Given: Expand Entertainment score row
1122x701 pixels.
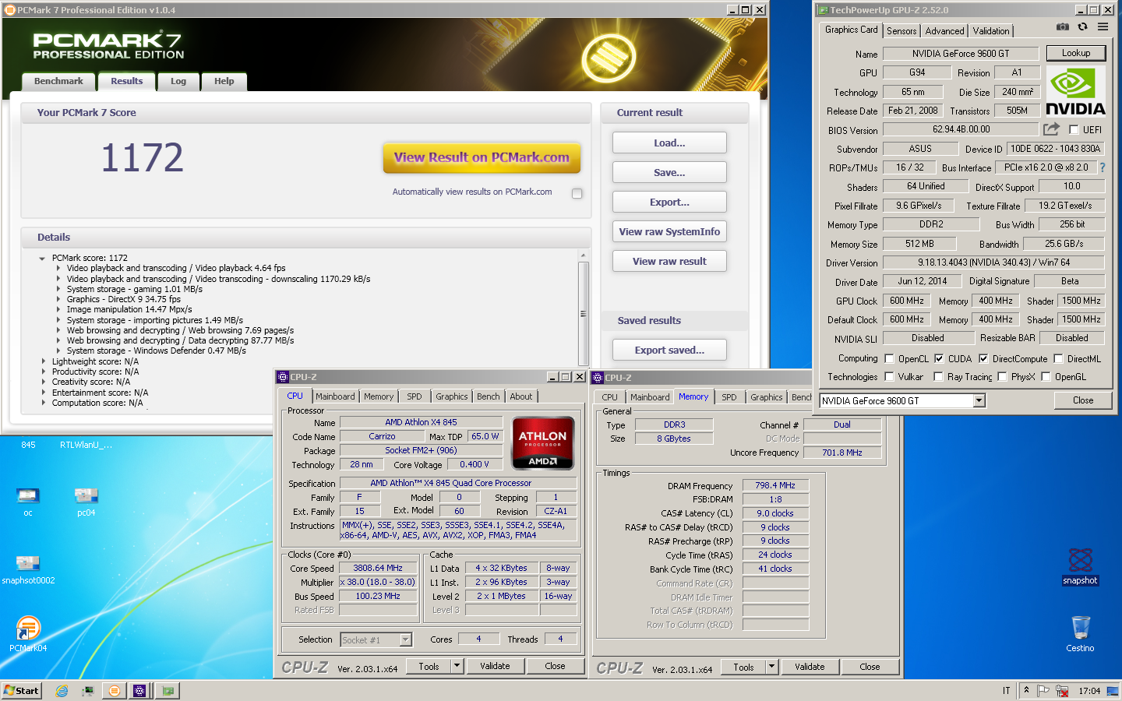Looking at the screenshot, I should (44, 393).
